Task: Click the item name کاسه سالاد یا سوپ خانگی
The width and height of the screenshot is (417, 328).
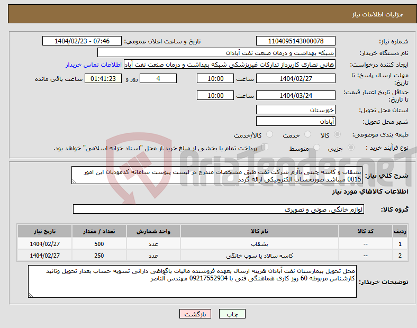Action: click(x=259, y=256)
